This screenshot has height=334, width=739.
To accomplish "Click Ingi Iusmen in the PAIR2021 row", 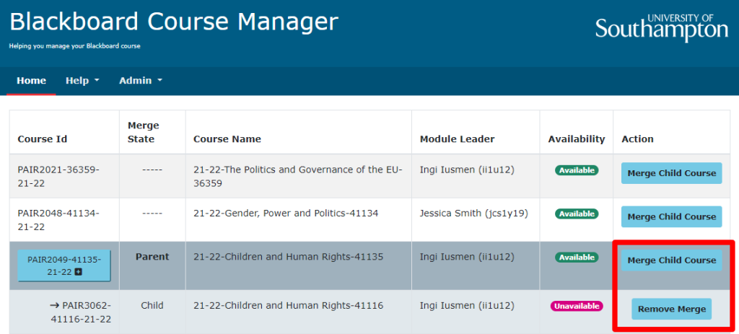I will pyautogui.click(x=467, y=170).
